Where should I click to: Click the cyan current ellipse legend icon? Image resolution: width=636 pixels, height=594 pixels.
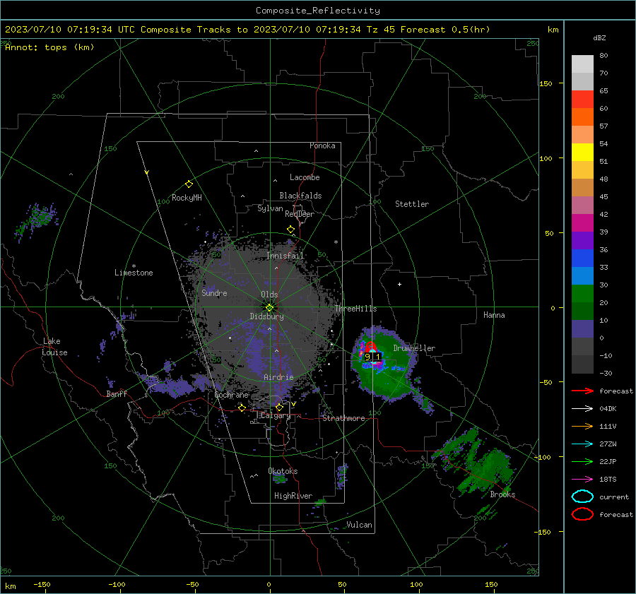pyautogui.click(x=582, y=497)
